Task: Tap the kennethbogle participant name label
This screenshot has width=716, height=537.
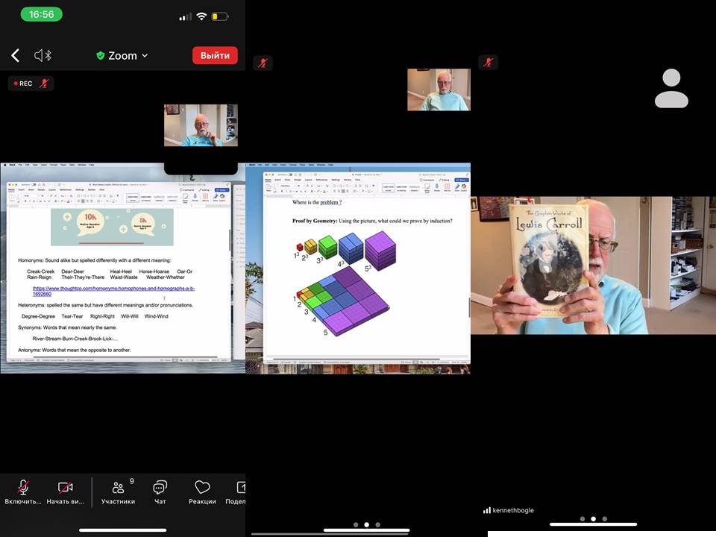Action: (x=513, y=511)
